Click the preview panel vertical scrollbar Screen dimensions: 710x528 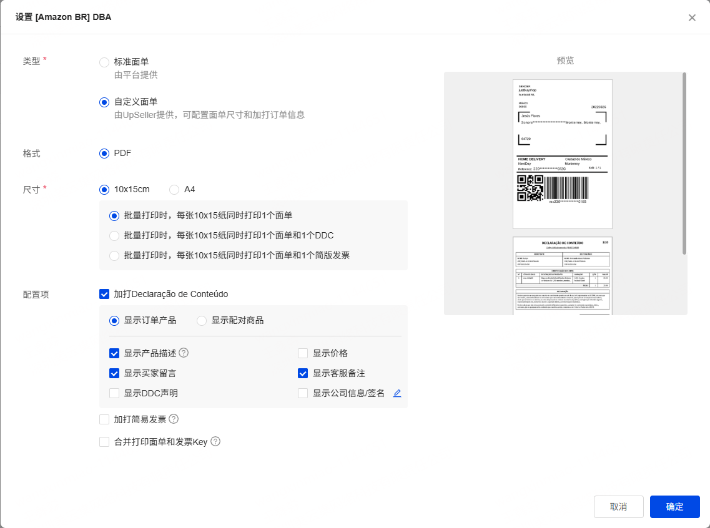click(x=684, y=164)
